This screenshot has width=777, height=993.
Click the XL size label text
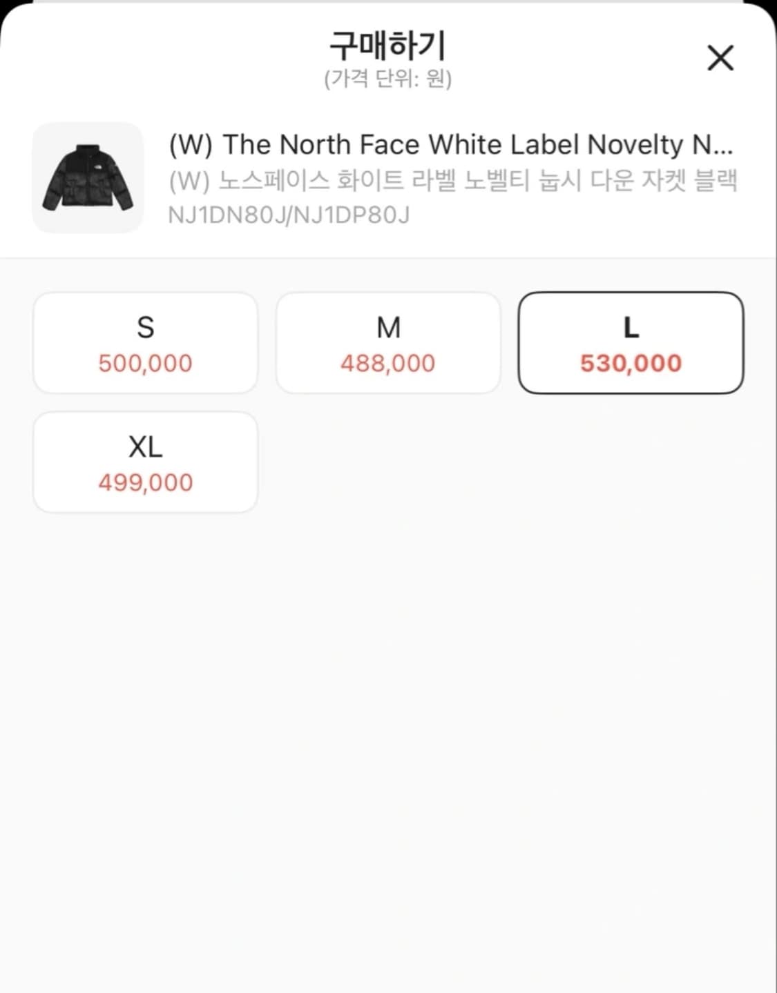click(145, 447)
